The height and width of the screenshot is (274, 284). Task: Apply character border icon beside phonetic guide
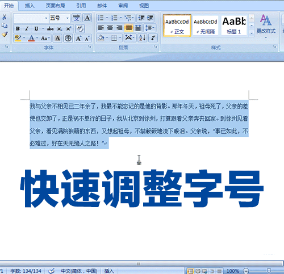pos(87,18)
